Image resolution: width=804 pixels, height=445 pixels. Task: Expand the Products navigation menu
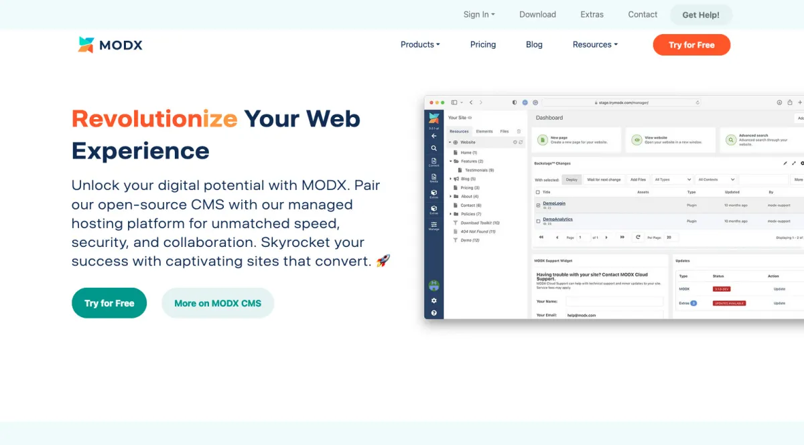coord(420,44)
